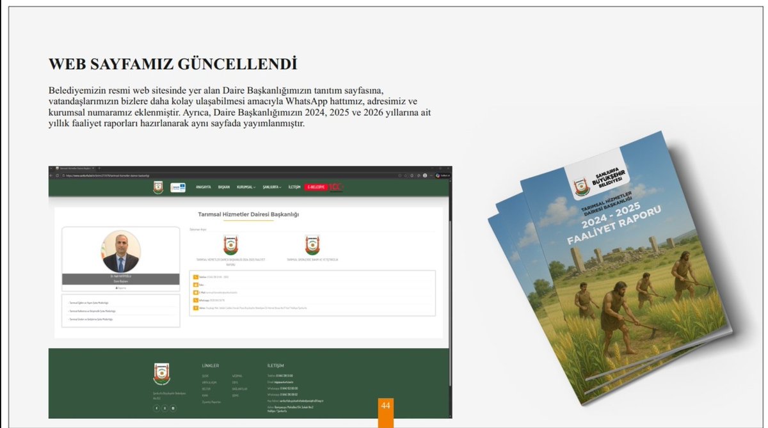Click the red E-BELEDİYE button
768x428 pixels.
[x=316, y=187]
